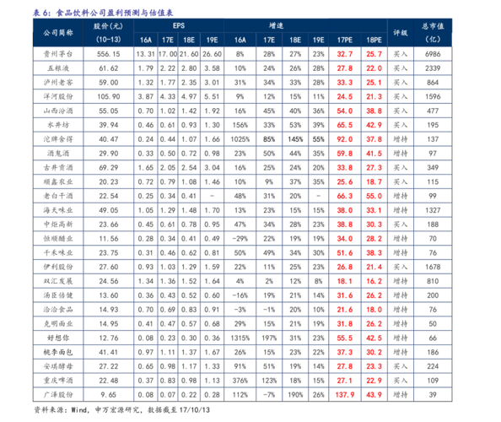Select growth value '1315%'
Image resolution: width=501 pixels, height=422 pixels.
click(240, 338)
